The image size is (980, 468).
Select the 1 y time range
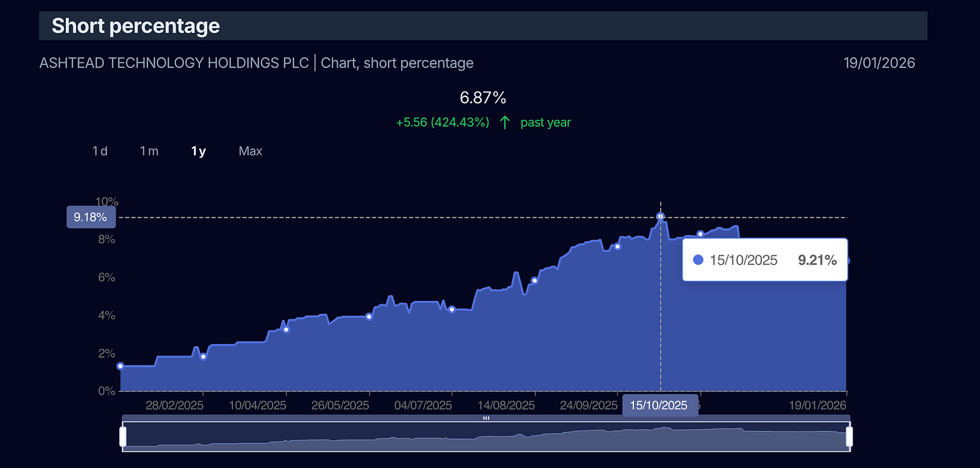(199, 151)
